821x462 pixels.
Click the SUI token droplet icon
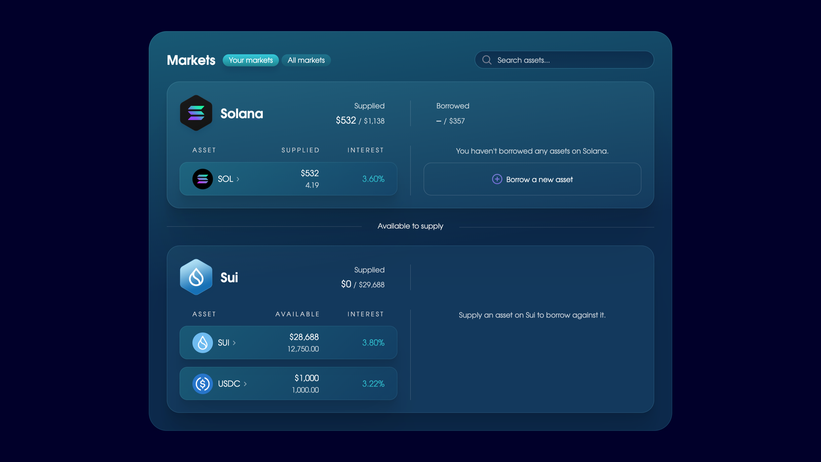coord(202,342)
